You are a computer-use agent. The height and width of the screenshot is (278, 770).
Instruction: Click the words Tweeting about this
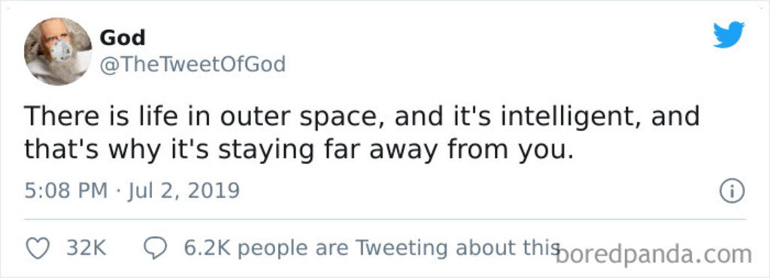[457, 248]
